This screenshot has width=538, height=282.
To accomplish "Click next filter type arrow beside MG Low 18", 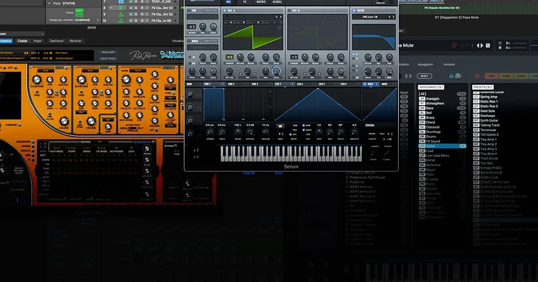I will [393, 17].
